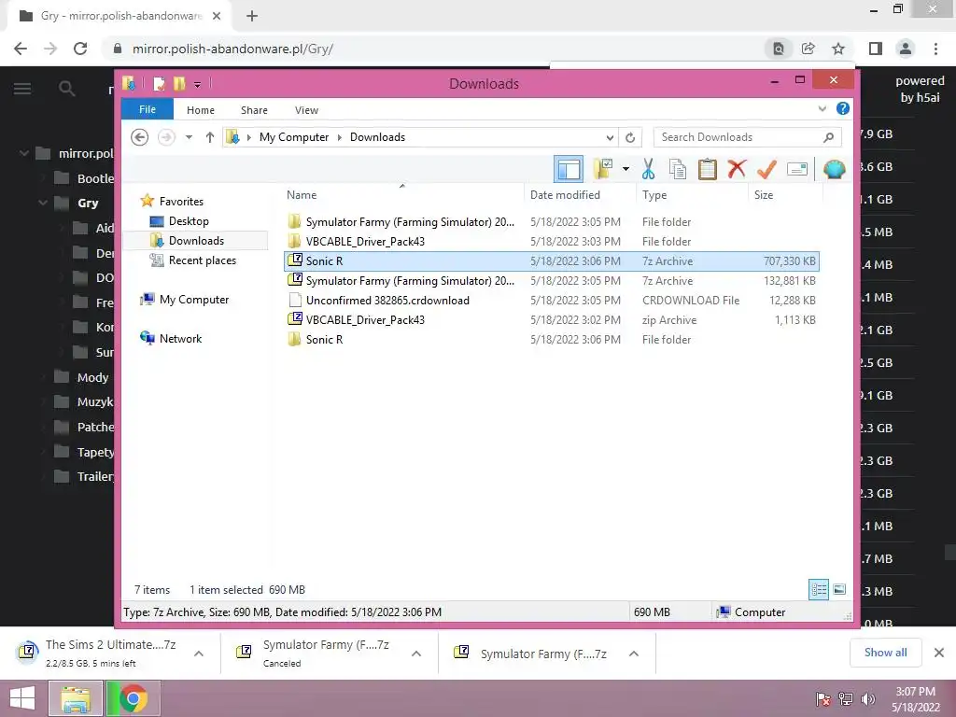Sort files by Size column header
The height and width of the screenshot is (717, 956).
point(785,194)
